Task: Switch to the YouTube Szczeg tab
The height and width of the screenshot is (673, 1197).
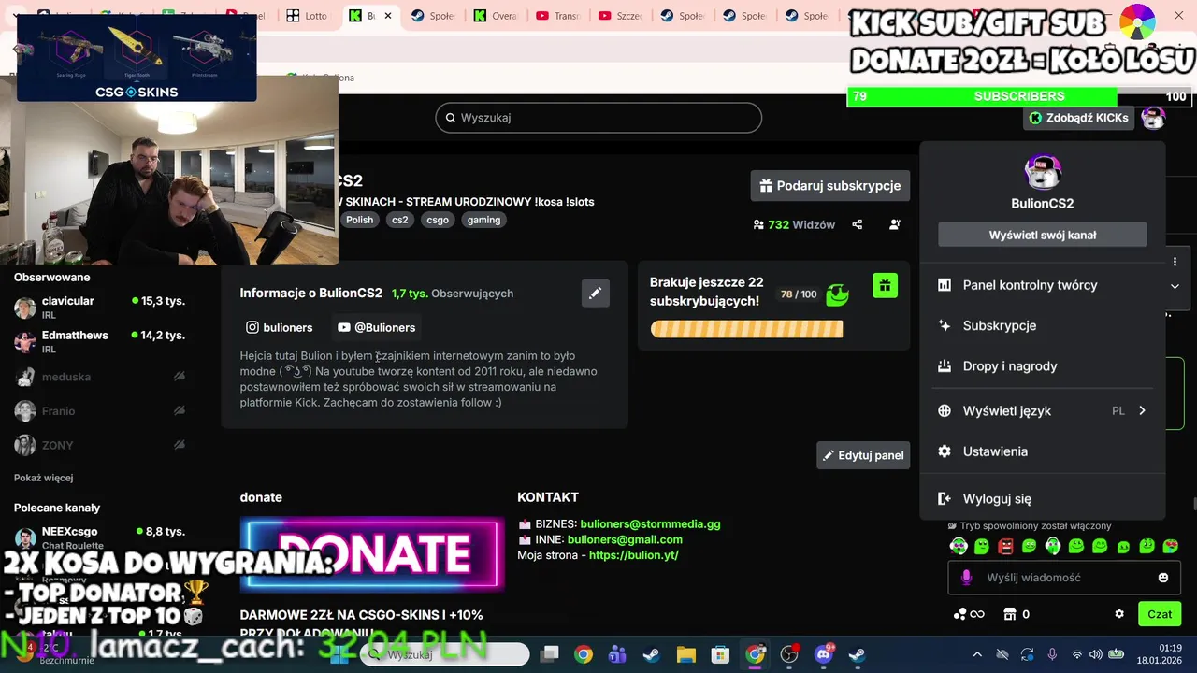Action: (x=620, y=16)
